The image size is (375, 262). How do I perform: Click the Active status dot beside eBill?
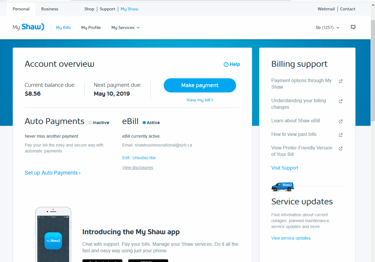point(144,122)
